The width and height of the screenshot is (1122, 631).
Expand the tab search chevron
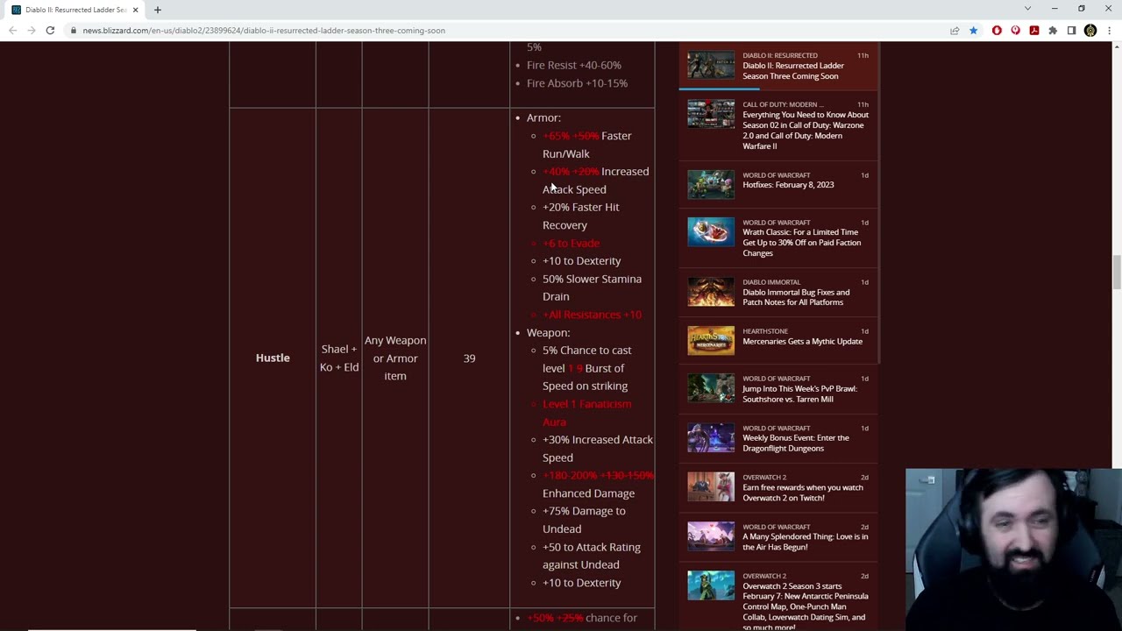(x=1027, y=9)
